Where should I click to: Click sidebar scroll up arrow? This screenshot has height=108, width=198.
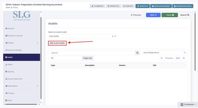click(x=41, y=12)
